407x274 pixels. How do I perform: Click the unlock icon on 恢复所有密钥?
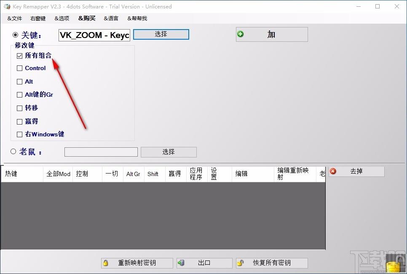pyautogui.click(x=241, y=263)
